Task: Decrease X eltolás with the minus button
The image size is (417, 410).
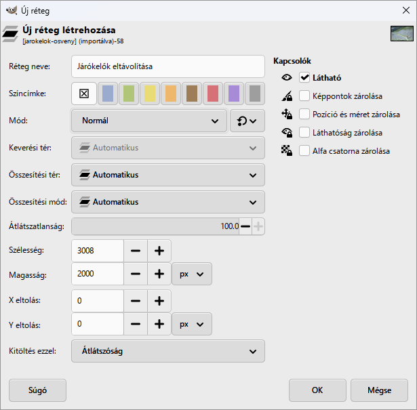Action: pyautogui.click(x=136, y=301)
